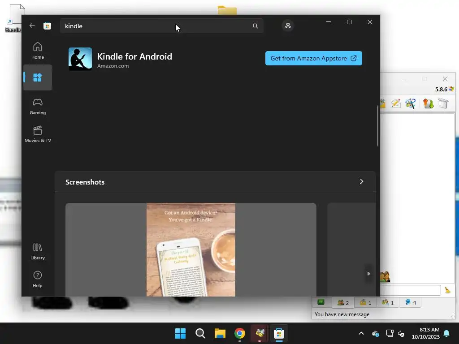Go back with the Store back arrow
This screenshot has width=459, height=344.
tap(32, 26)
